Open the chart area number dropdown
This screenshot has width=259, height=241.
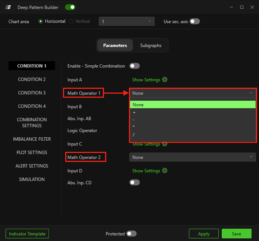pyautogui.click(x=127, y=21)
